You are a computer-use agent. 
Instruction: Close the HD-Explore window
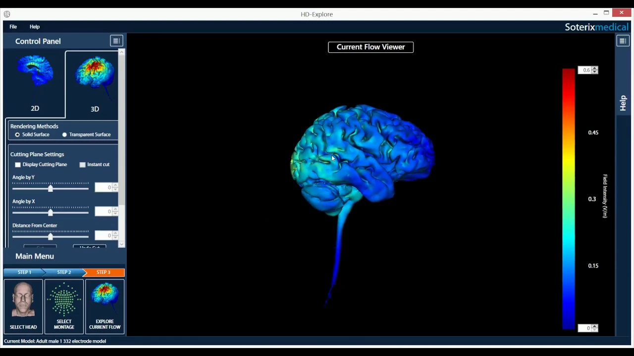click(x=622, y=13)
